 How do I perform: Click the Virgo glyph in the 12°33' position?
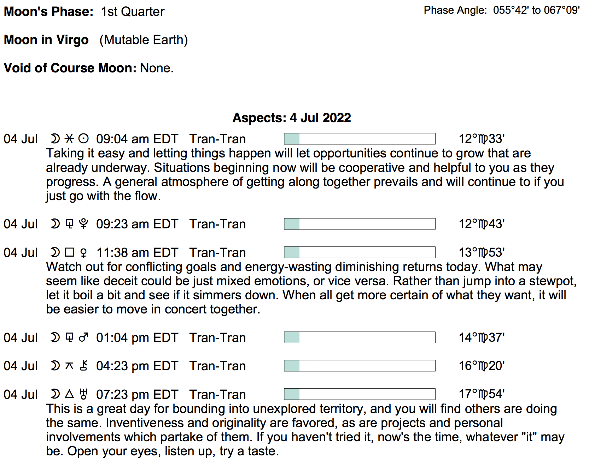tap(483, 139)
